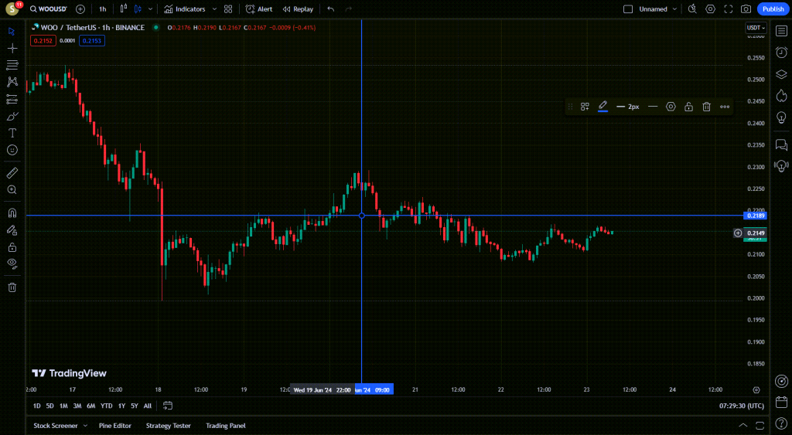This screenshot has width=792, height=435.
Task: Change the 1h time interval
Action: click(103, 9)
